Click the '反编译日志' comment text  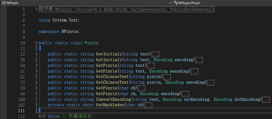80,116
